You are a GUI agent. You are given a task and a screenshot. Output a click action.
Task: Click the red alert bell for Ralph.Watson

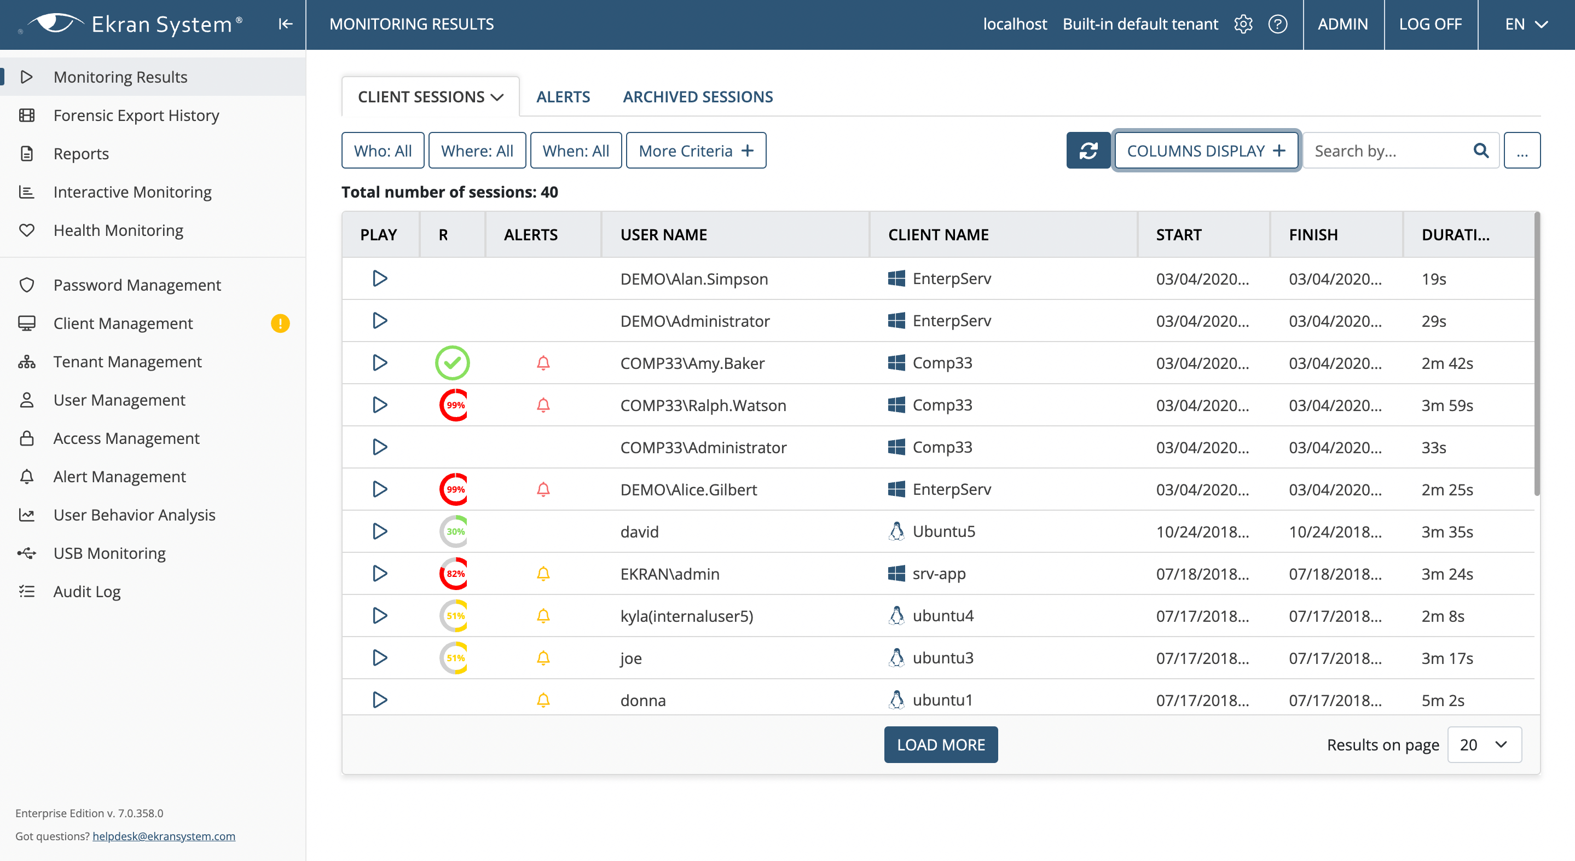tap(543, 406)
